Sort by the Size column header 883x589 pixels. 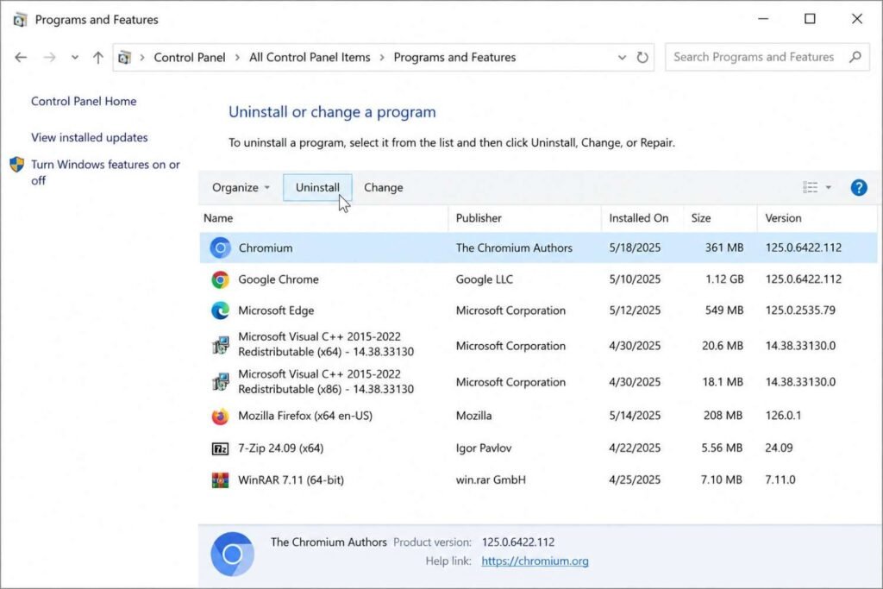click(x=720, y=218)
